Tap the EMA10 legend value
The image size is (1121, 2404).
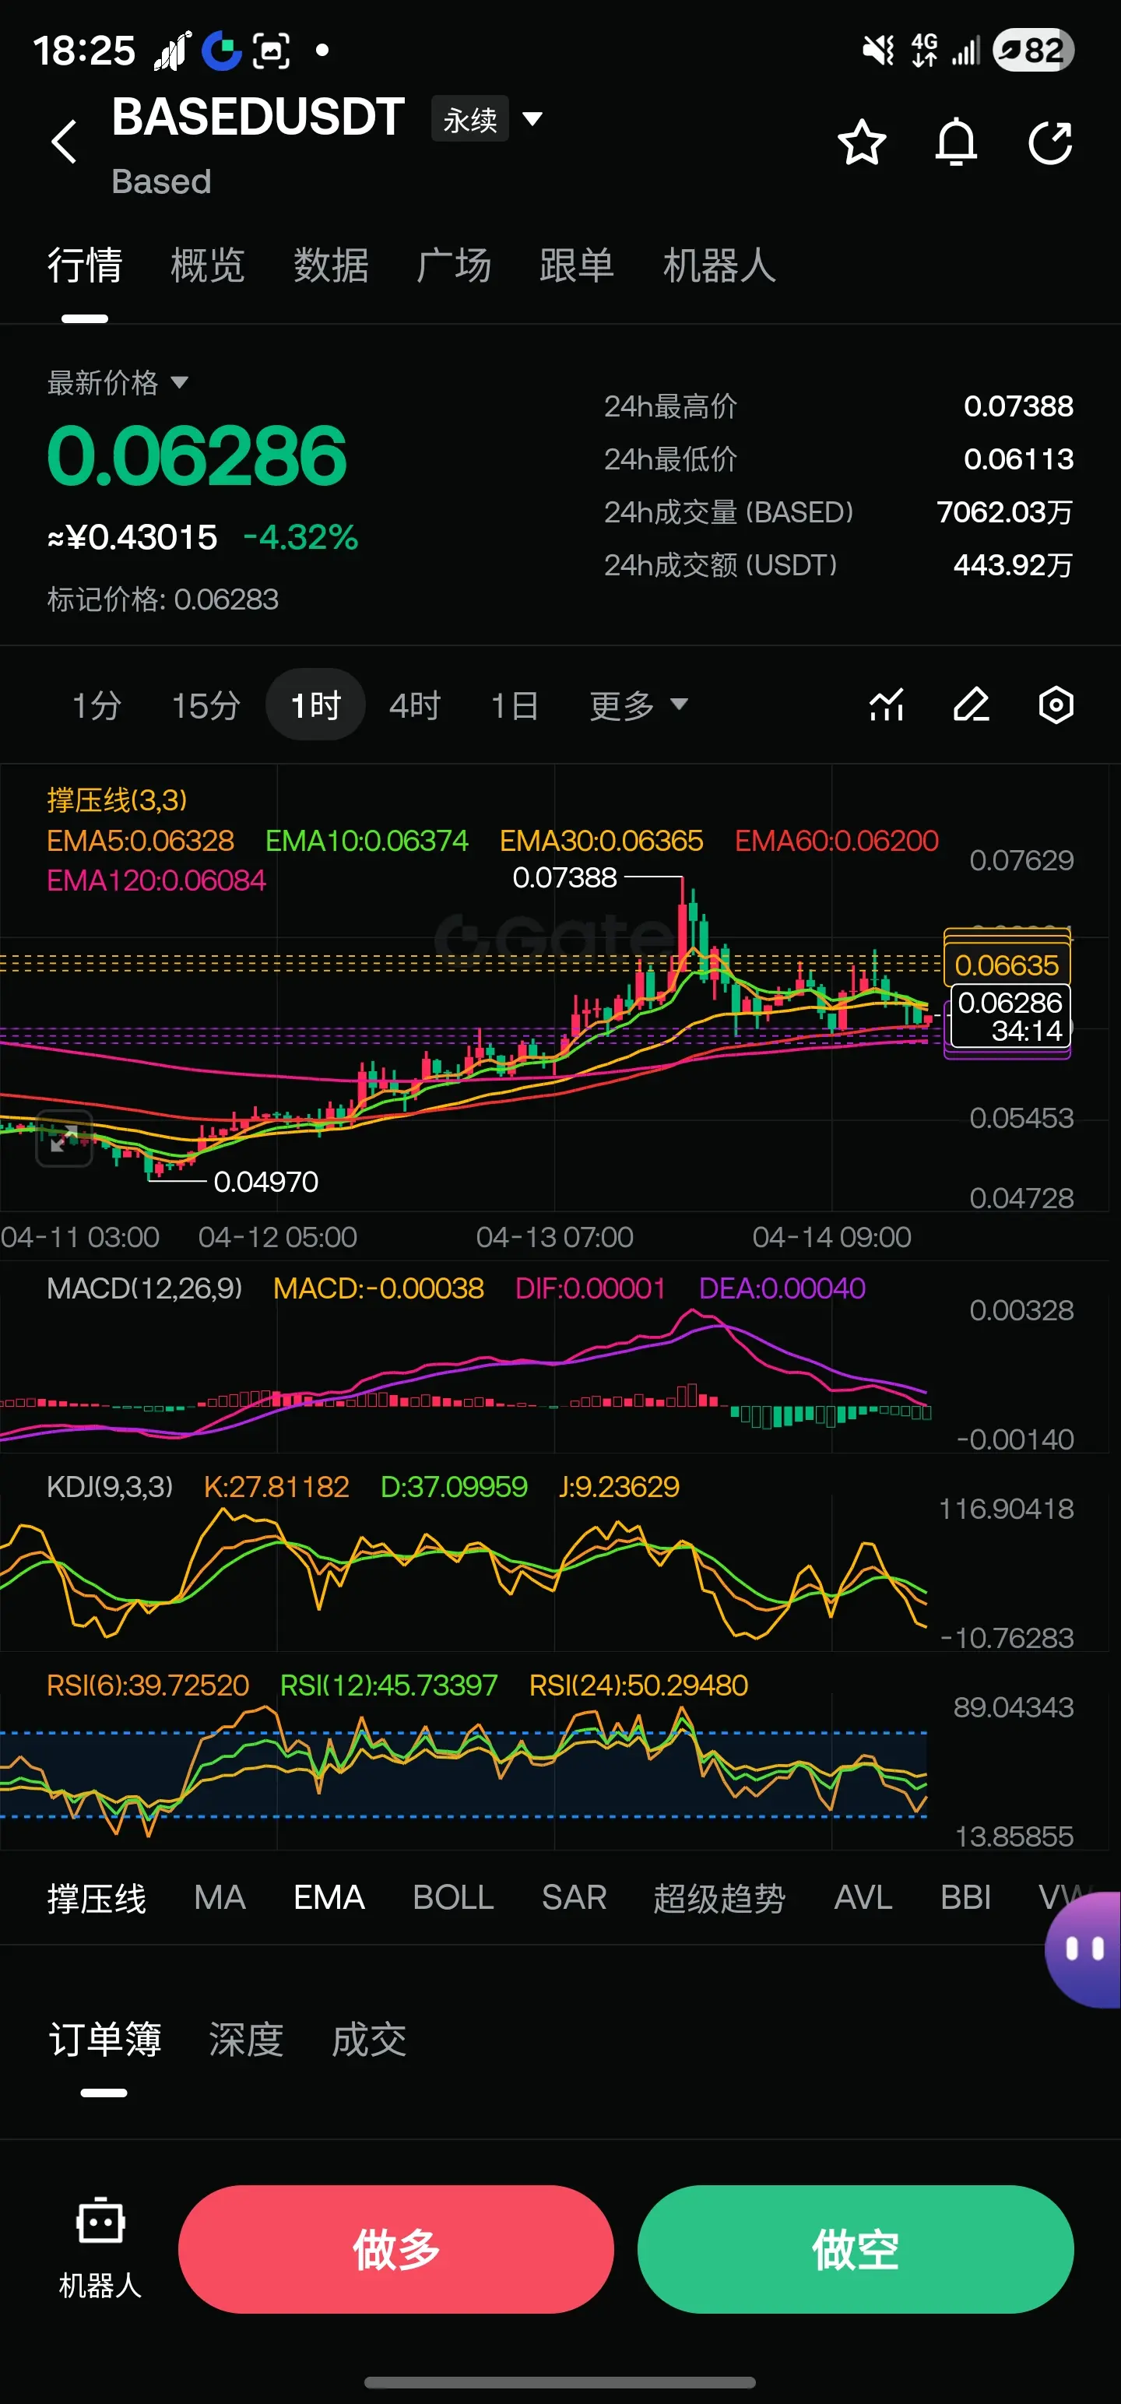pos(367,841)
